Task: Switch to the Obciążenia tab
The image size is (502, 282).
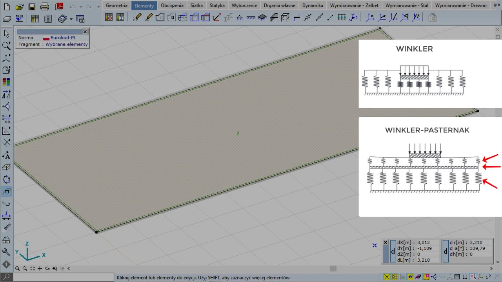Action: [172, 5]
